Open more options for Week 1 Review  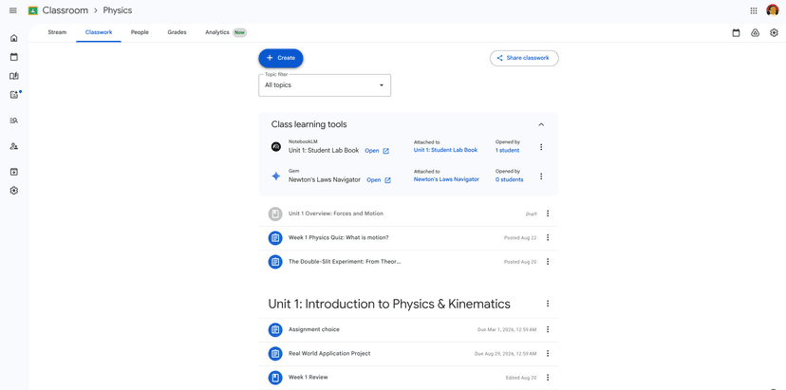click(x=548, y=378)
